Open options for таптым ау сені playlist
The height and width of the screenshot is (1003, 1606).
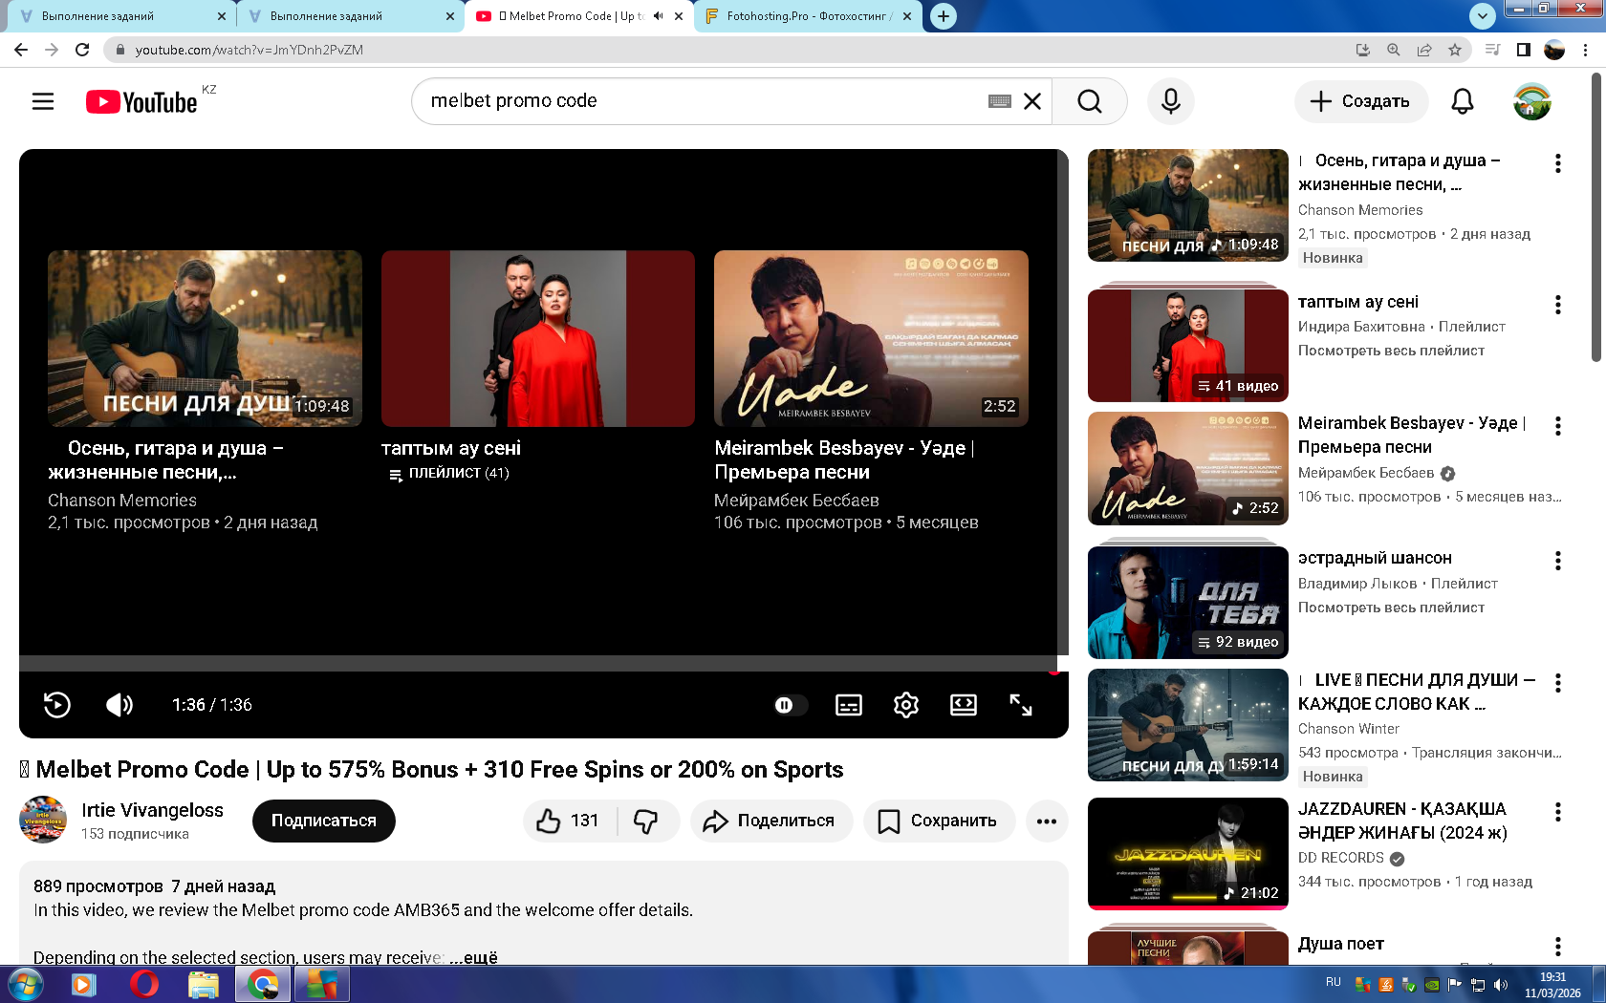[1558, 305]
